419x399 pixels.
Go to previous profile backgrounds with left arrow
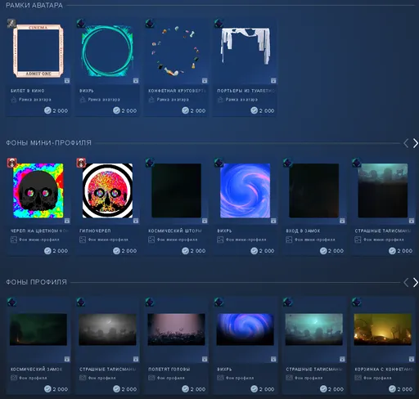pyautogui.click(x=406, y=283)
